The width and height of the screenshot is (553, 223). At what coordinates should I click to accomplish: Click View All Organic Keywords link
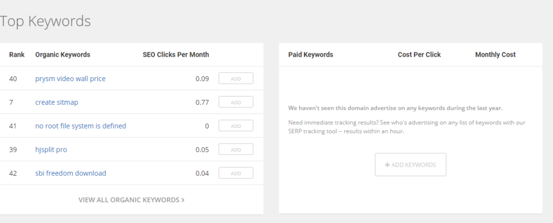pos(129,200)
